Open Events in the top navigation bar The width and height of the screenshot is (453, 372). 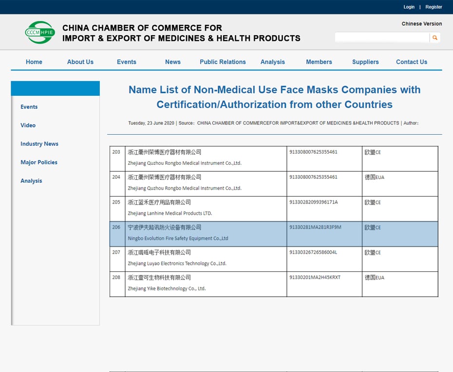[127, 62]
